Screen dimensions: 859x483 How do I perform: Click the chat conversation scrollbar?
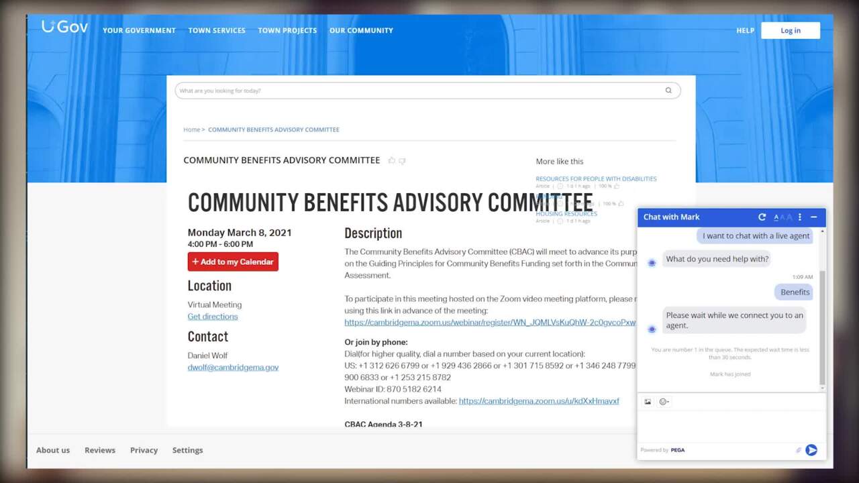coord(823,322)
